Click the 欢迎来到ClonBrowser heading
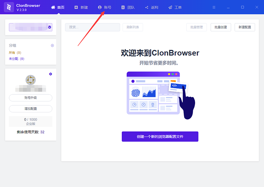Screen dimensions: 264x187 tap(160, 53)
